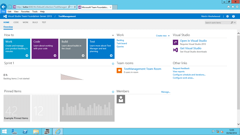Click the Get Visual Studio link

click(190, 48)
